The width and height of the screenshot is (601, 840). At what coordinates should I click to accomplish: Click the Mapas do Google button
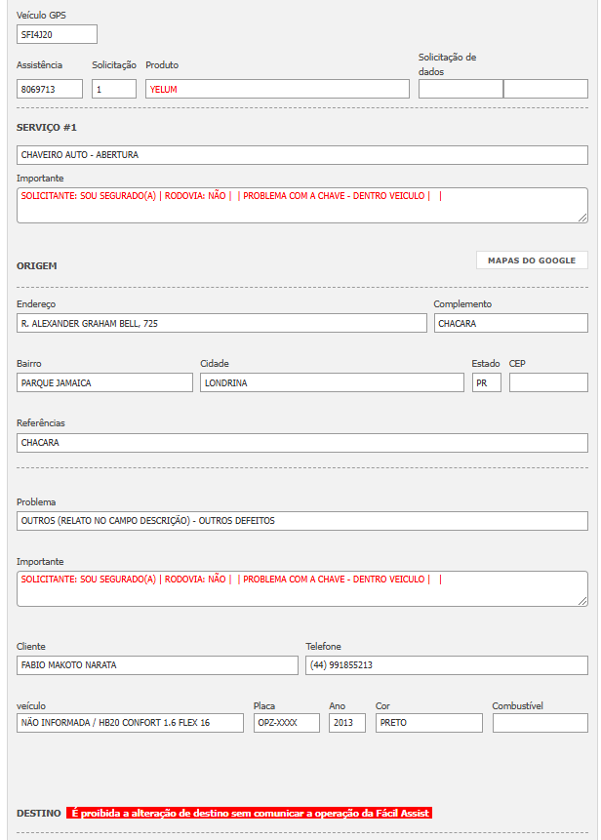point(532,260)
